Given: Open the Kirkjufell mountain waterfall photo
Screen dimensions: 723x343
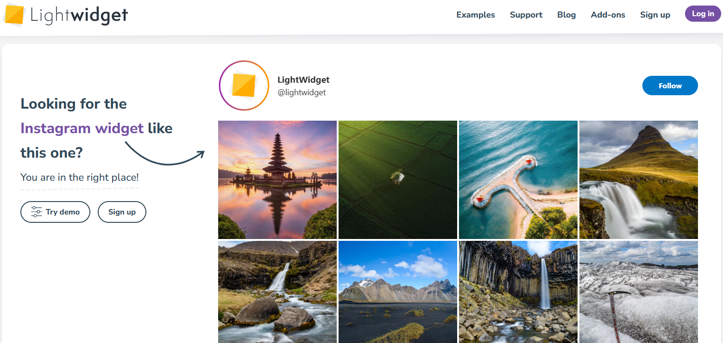Looking at the screenshot, I should (638, 180).
